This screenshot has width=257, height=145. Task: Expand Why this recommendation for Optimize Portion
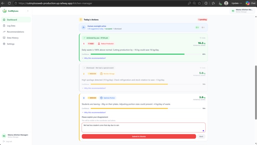tap(94, 112)
